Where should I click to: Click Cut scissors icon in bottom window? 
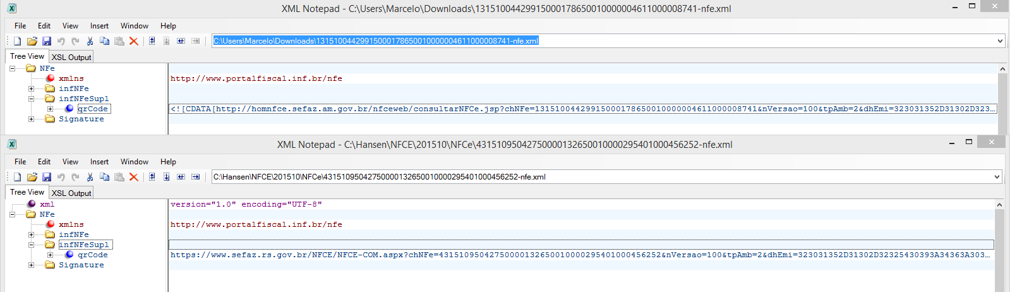click(x=90, y=177)
